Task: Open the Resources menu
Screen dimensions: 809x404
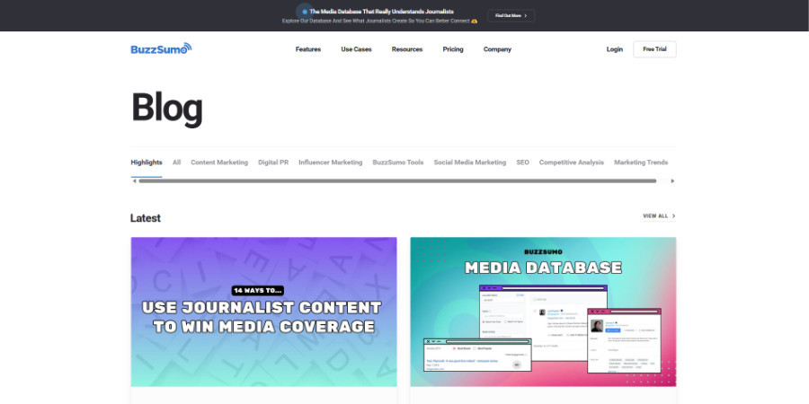Action: tap(407, 49)
